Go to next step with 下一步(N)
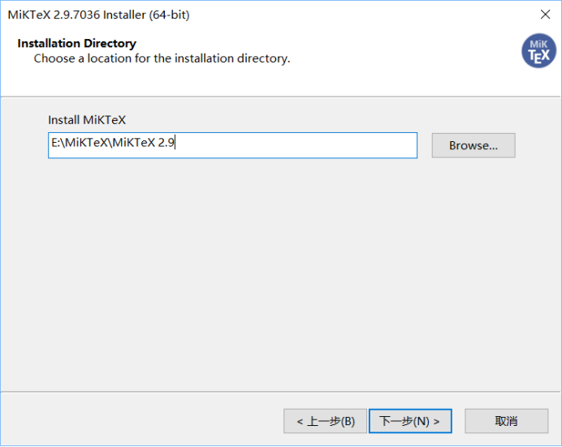This screenshot has height=447, width=562. [410, 421]
